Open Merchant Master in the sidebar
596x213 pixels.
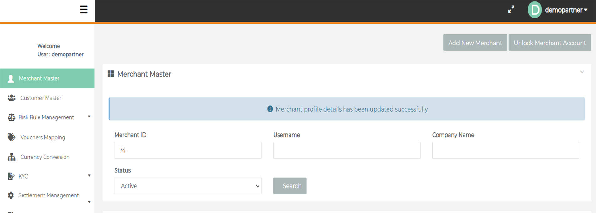click(39, 78)
